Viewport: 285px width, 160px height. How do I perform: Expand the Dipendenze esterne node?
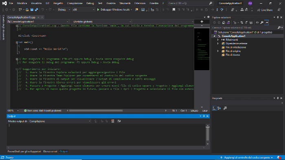tap(218, 43)
